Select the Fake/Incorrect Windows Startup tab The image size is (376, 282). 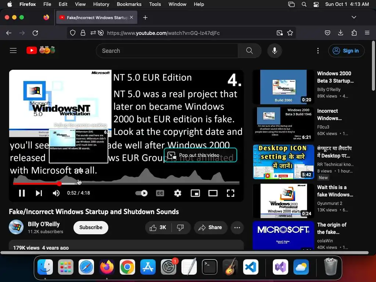(97, 18)
